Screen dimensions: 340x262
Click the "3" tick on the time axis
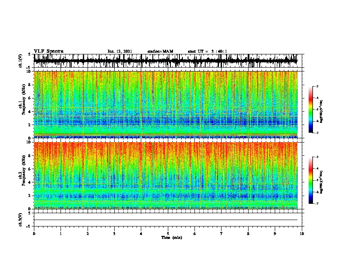[114, 234]
